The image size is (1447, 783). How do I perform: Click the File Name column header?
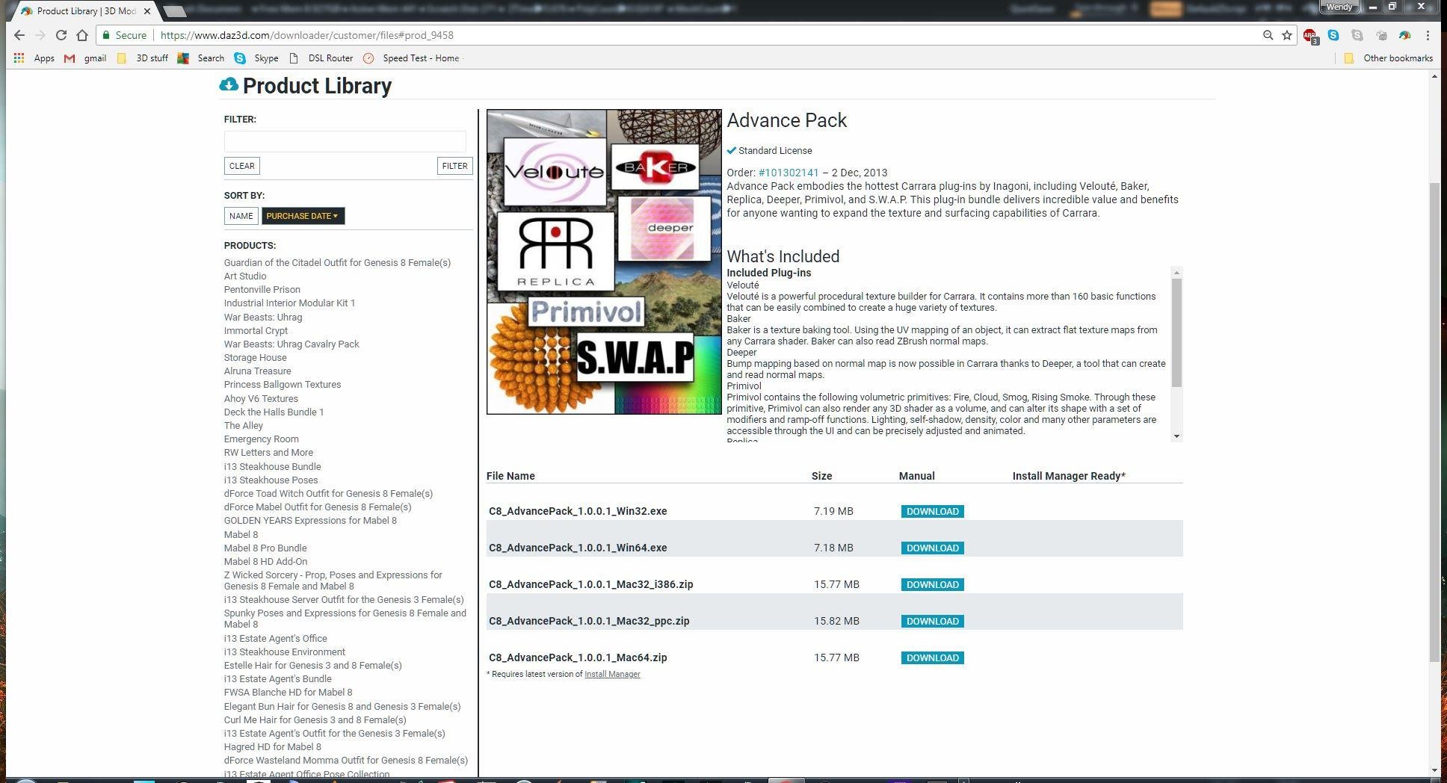point(510,476)
